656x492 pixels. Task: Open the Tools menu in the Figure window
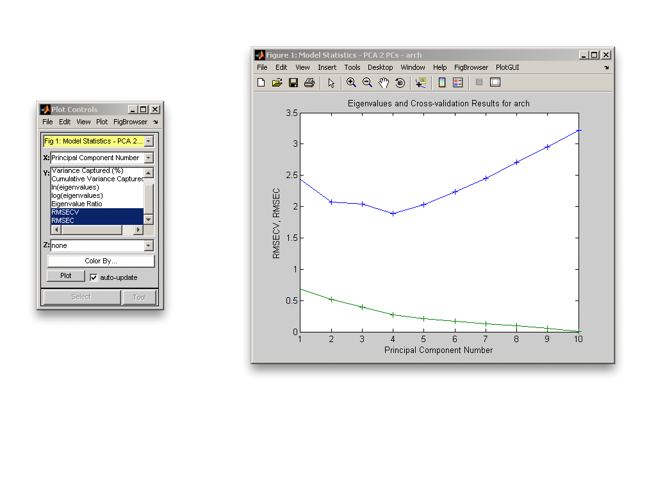[352, 67]
